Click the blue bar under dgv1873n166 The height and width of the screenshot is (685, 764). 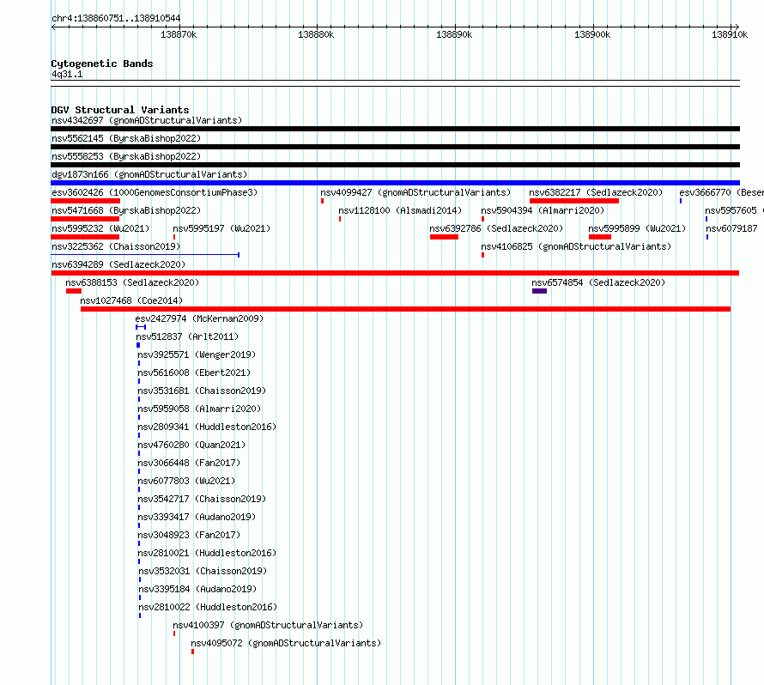pos(395,183)
